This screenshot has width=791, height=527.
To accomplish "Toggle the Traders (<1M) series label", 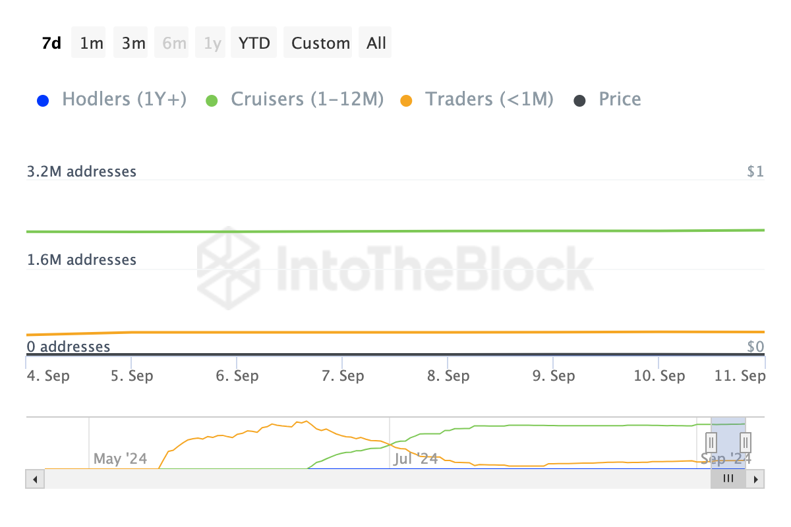I will pyautogui.click(x=489, y=99).
